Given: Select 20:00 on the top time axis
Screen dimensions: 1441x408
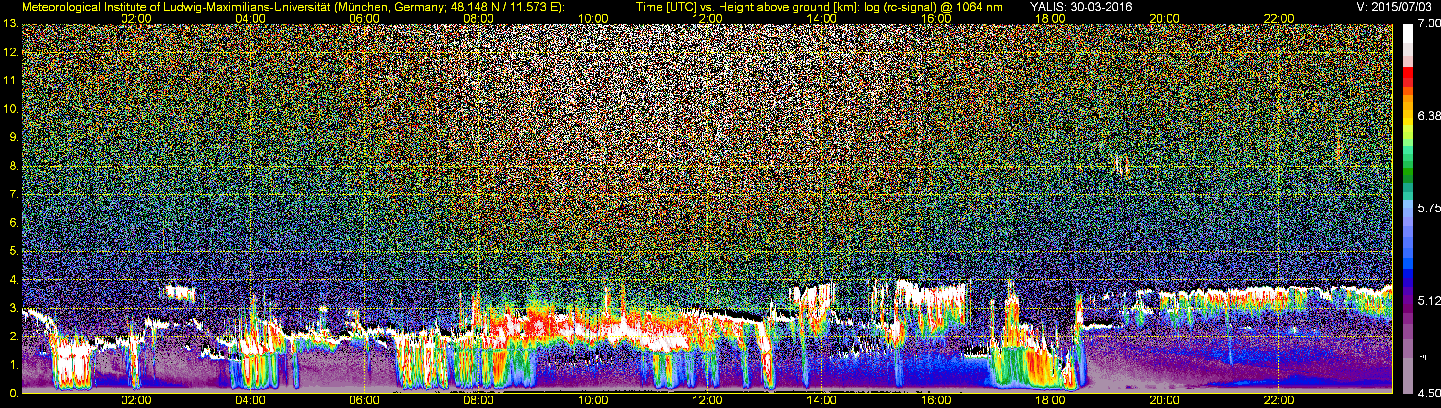Looking at the screenshot, I should (x=1165, y=18).
